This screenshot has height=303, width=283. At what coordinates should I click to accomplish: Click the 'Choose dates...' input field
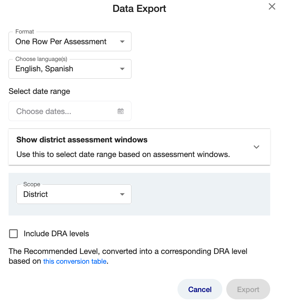point(70,111)
